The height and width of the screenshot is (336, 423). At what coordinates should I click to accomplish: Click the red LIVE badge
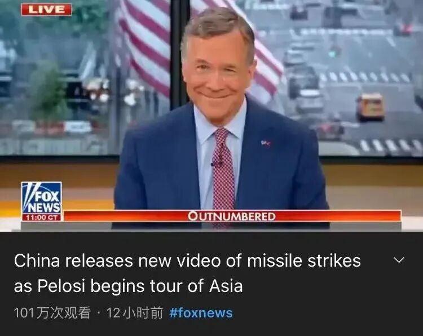[46, 10]
